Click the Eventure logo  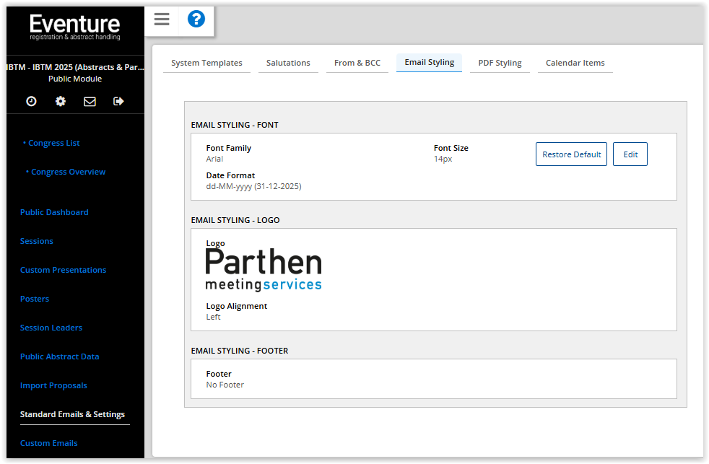pyautogui.click(x=75, y=27)
